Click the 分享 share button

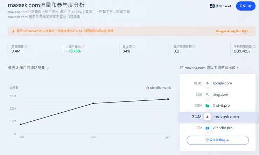pos(246,6)
